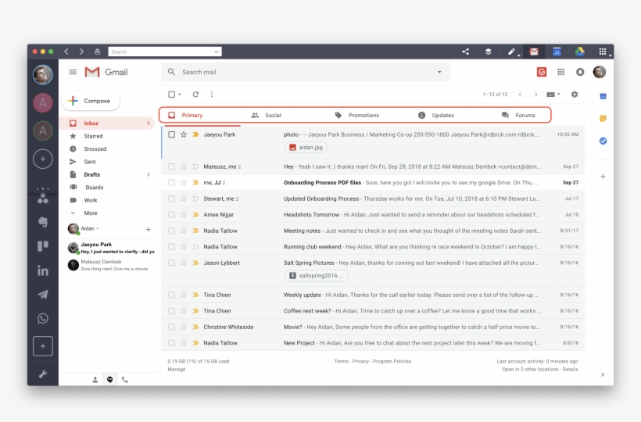Screen dimensions: 641x422
Task: Open the Gmail account profile picture at the top right
Action: point(600,72)
